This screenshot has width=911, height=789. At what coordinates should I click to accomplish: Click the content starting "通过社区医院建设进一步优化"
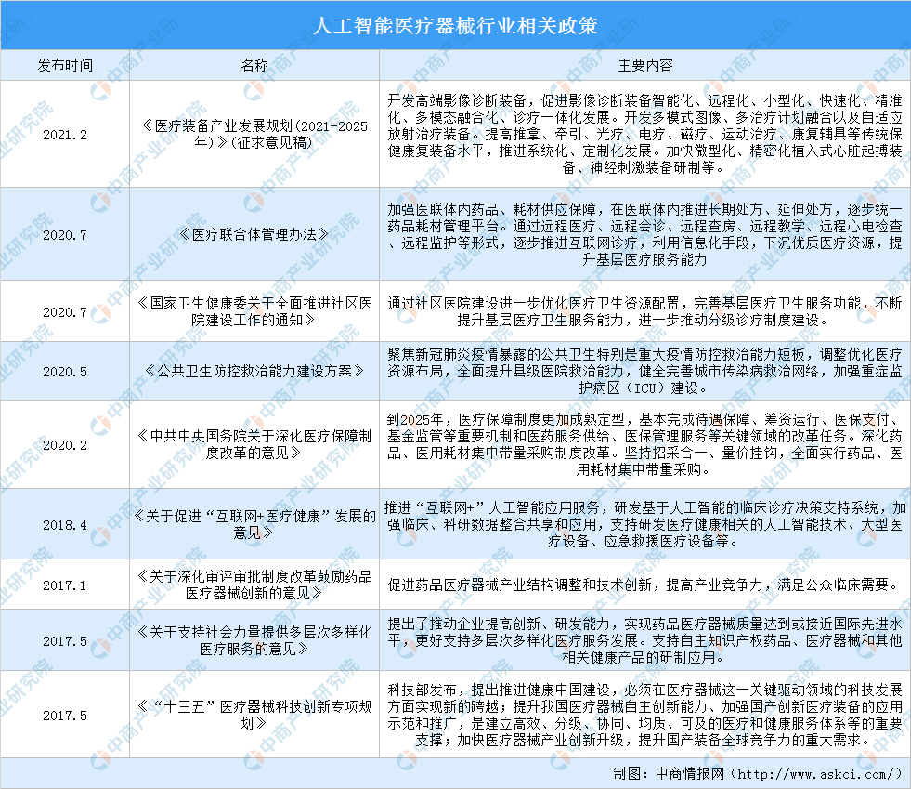tap(644, 311)
